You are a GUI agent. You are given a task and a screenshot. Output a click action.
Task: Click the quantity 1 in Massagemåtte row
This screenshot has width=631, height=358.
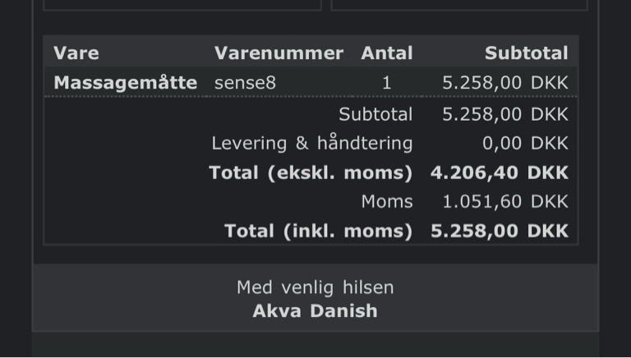click(x=387, y=83)
